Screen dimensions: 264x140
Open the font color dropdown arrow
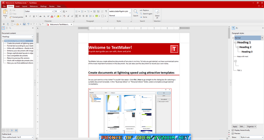[54, 16]
